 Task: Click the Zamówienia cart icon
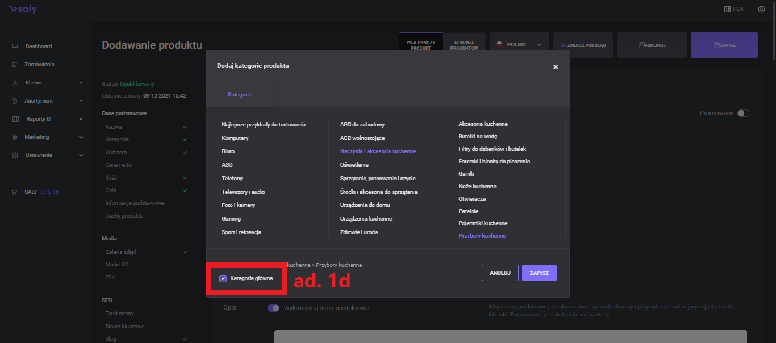pyautogui.click(x=15, y=65)
